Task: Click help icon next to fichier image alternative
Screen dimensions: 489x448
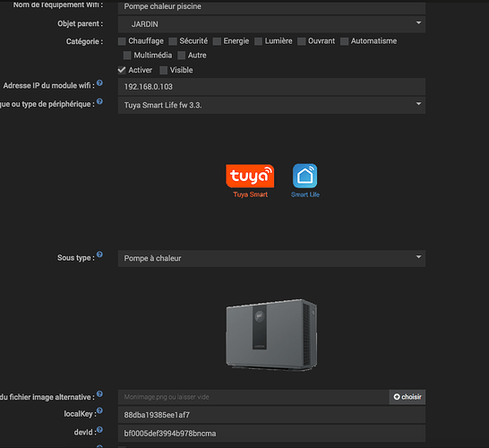Action: coord(99,394)
